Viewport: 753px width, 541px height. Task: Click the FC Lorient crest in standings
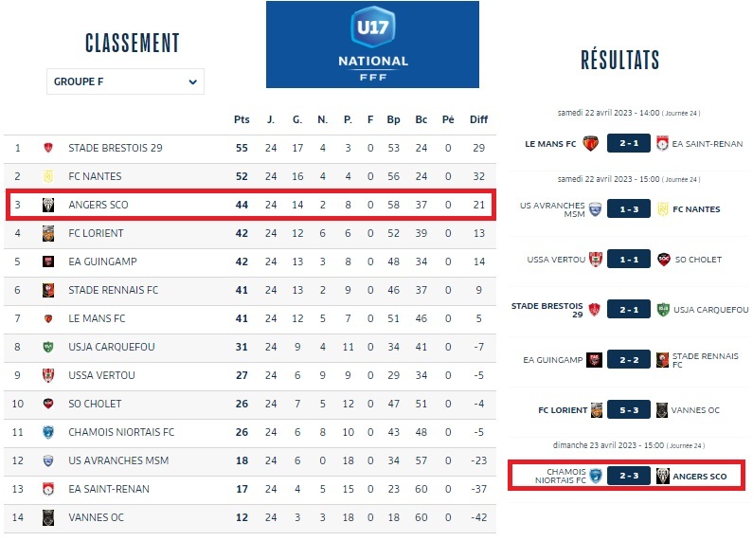click(48, 233)
